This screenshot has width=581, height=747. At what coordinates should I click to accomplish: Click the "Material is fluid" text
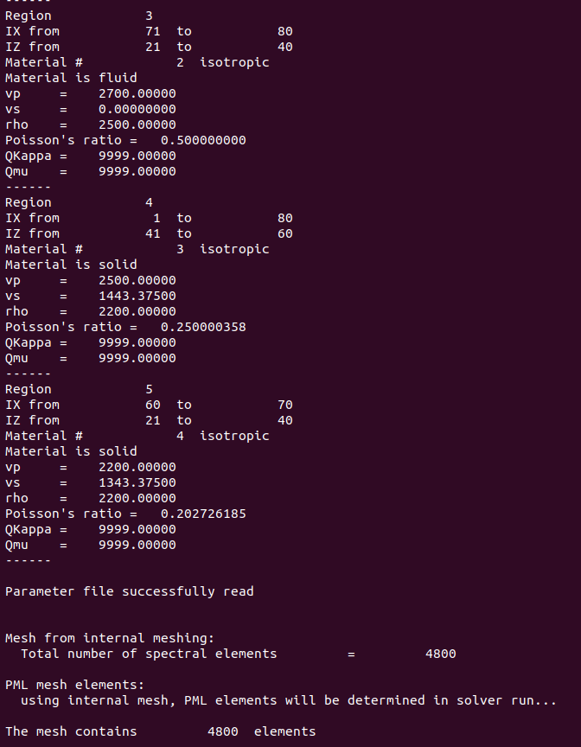[x=71, y=78]
